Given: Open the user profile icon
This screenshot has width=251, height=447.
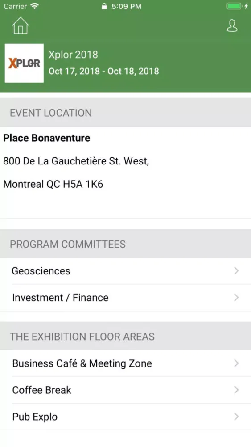Looking at the screenshot, I should point(232,25).
